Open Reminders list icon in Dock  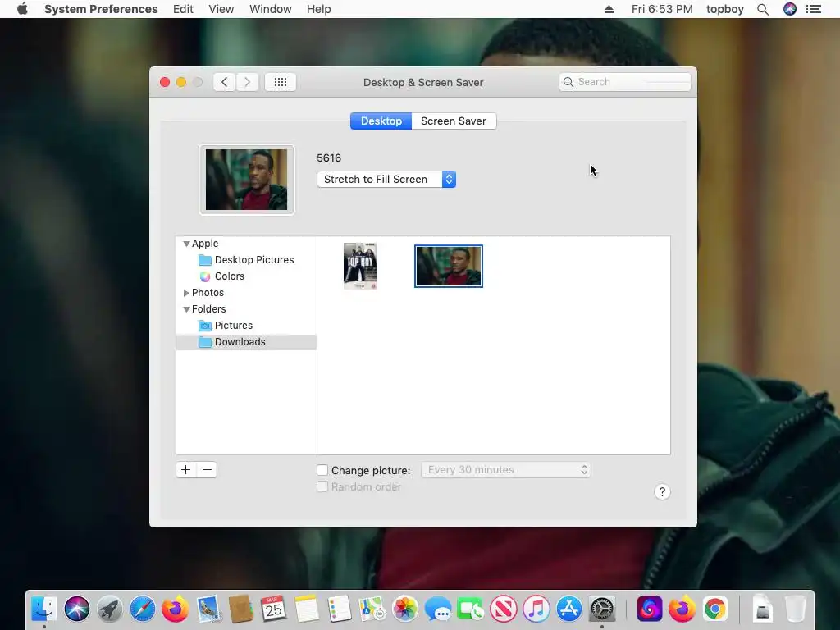(x=339, y=609)
